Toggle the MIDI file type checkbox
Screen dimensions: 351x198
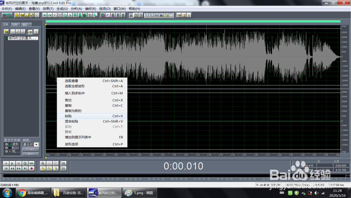point(6,148)
